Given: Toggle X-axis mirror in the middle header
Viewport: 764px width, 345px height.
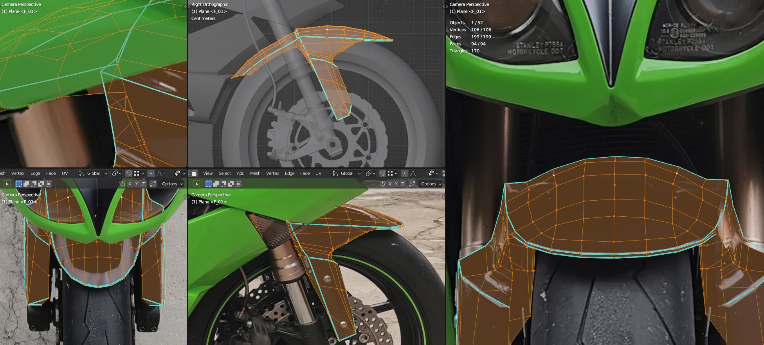Looking at the screenshot, I should pos(390,184).
